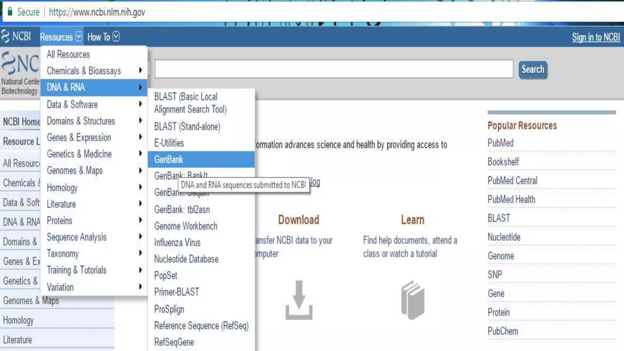The image size is (624, 351).
Task: Select All Resources menu entry
Action: tap(68, 55)
